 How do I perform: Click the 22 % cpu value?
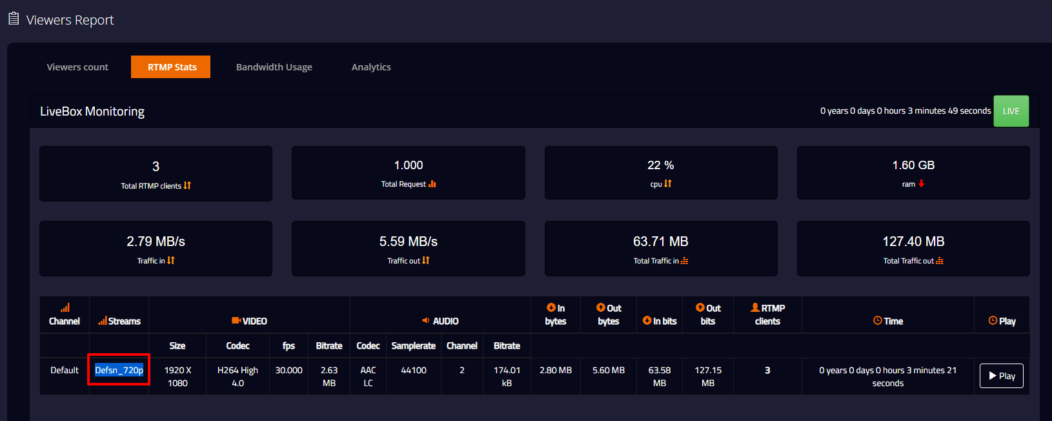click(x=661, y=165)
